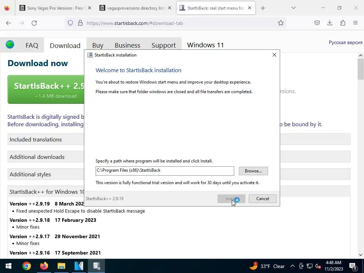Viewport: 364px width, 273px height.
Task: Open the FAQ page tab
Action: point(32,45)
